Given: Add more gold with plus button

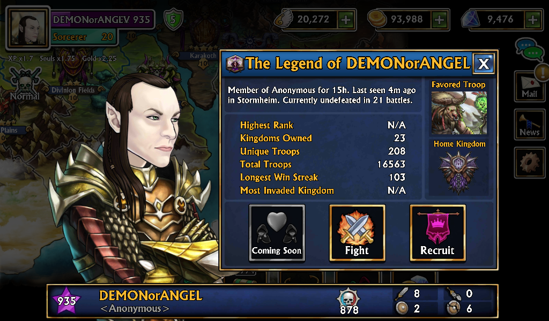Looking at the screenshot, I should coord(440,20).
